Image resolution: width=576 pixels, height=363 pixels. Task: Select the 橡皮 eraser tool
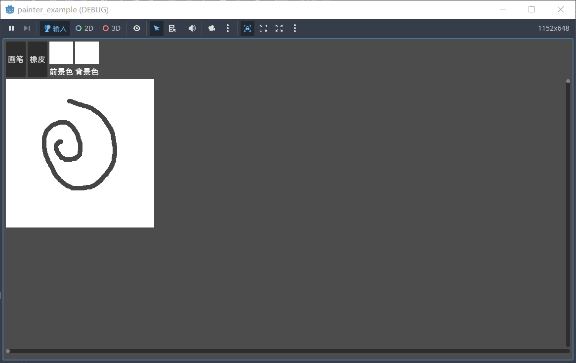(x=38, y=59)
